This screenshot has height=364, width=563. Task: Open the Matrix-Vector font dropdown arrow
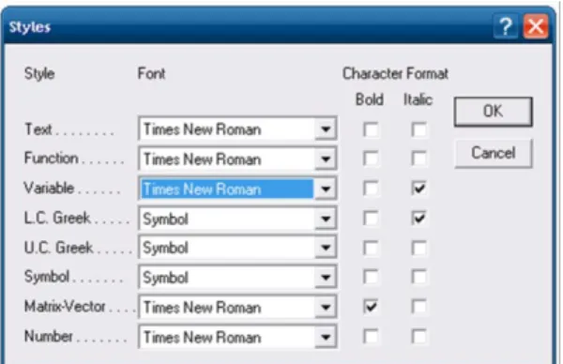click(x=326, y=307)
